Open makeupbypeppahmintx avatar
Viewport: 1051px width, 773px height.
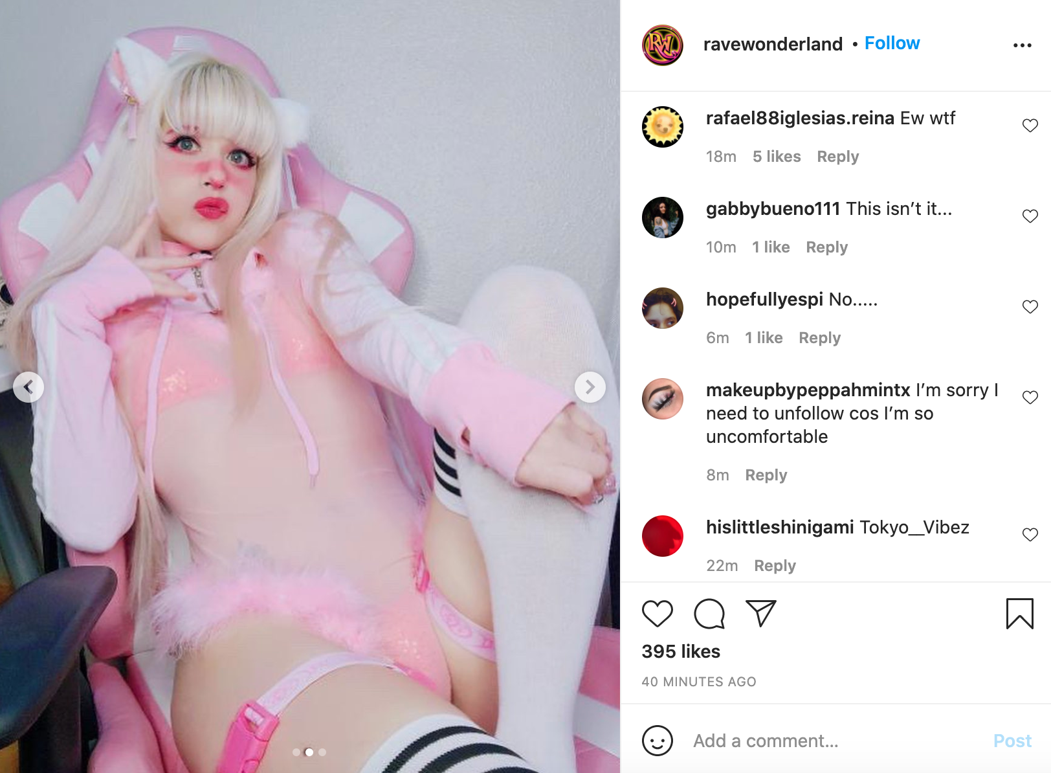662,399
